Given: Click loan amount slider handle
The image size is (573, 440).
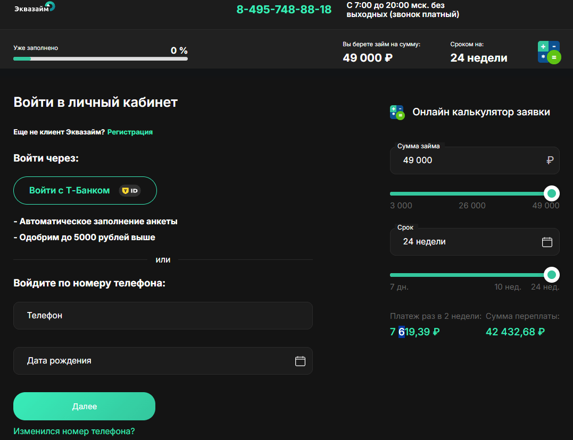Looking at the screenshot, I should 552,193.
